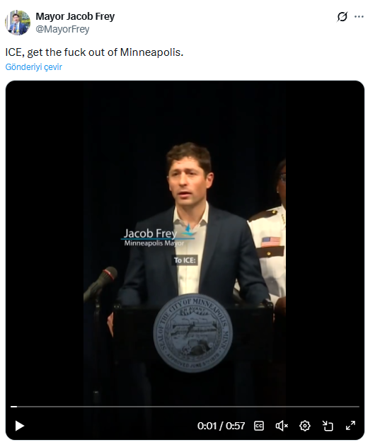
Task: Play the video
Action: [x=19, y=426]
